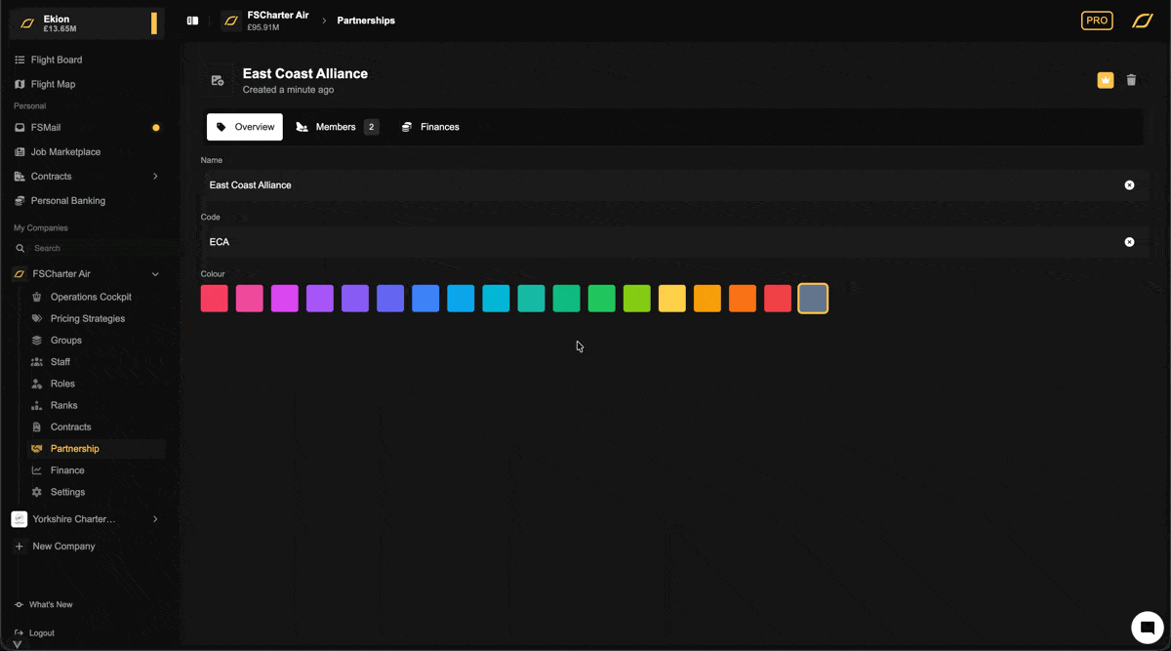The image size is (1171, 651).
Task: Open the chat support bubble
Action: point(1148,627)
